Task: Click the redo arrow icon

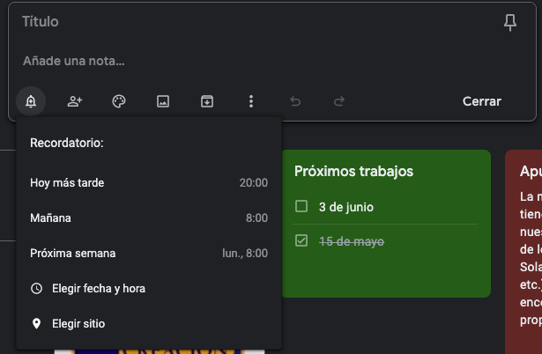Action: [x=339, y=101]
